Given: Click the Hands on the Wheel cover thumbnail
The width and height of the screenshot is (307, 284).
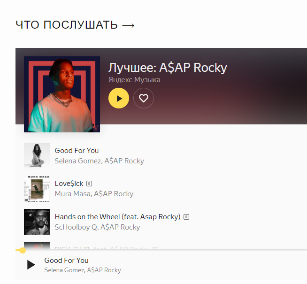Looking at the screenshot, I should pyautogui.click(x=37, y=222).
